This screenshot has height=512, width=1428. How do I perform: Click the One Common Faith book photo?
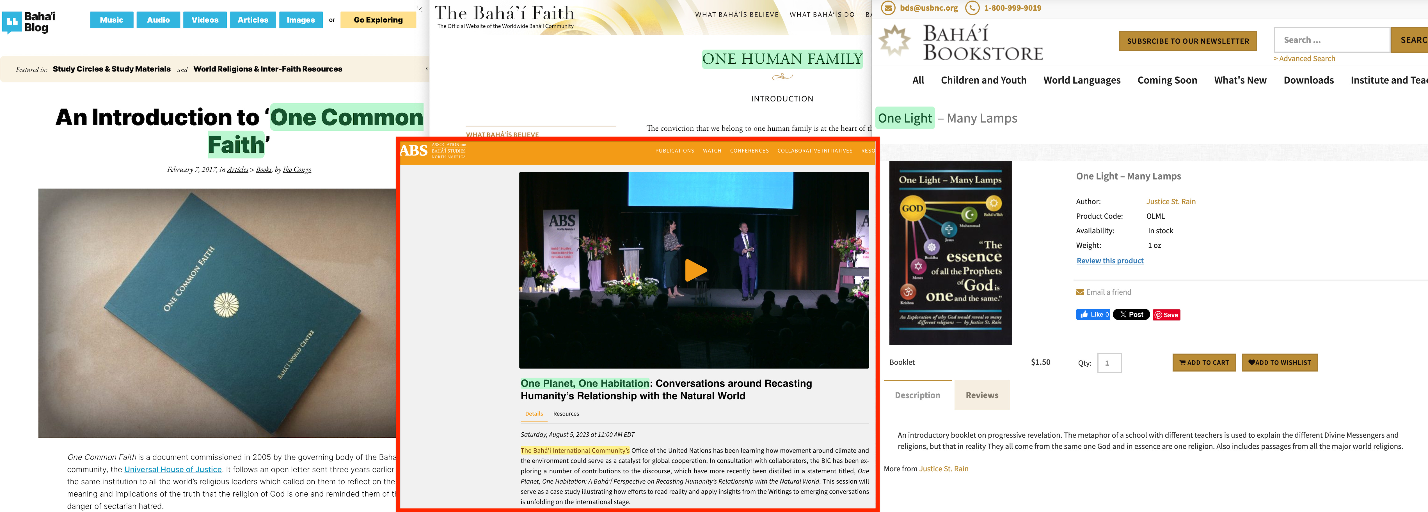pyautogui.click(x=217, y=313)
